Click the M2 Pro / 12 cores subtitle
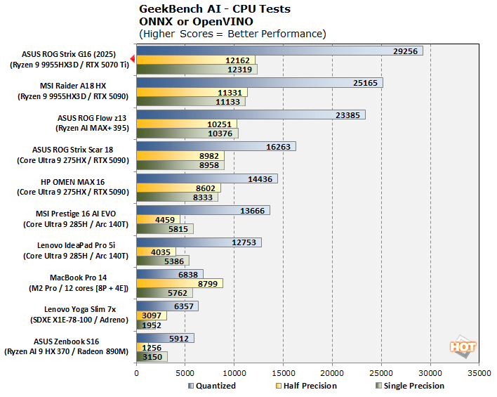Image resolution: width=497 pixels, height=397 pixels. coord(79,288)
